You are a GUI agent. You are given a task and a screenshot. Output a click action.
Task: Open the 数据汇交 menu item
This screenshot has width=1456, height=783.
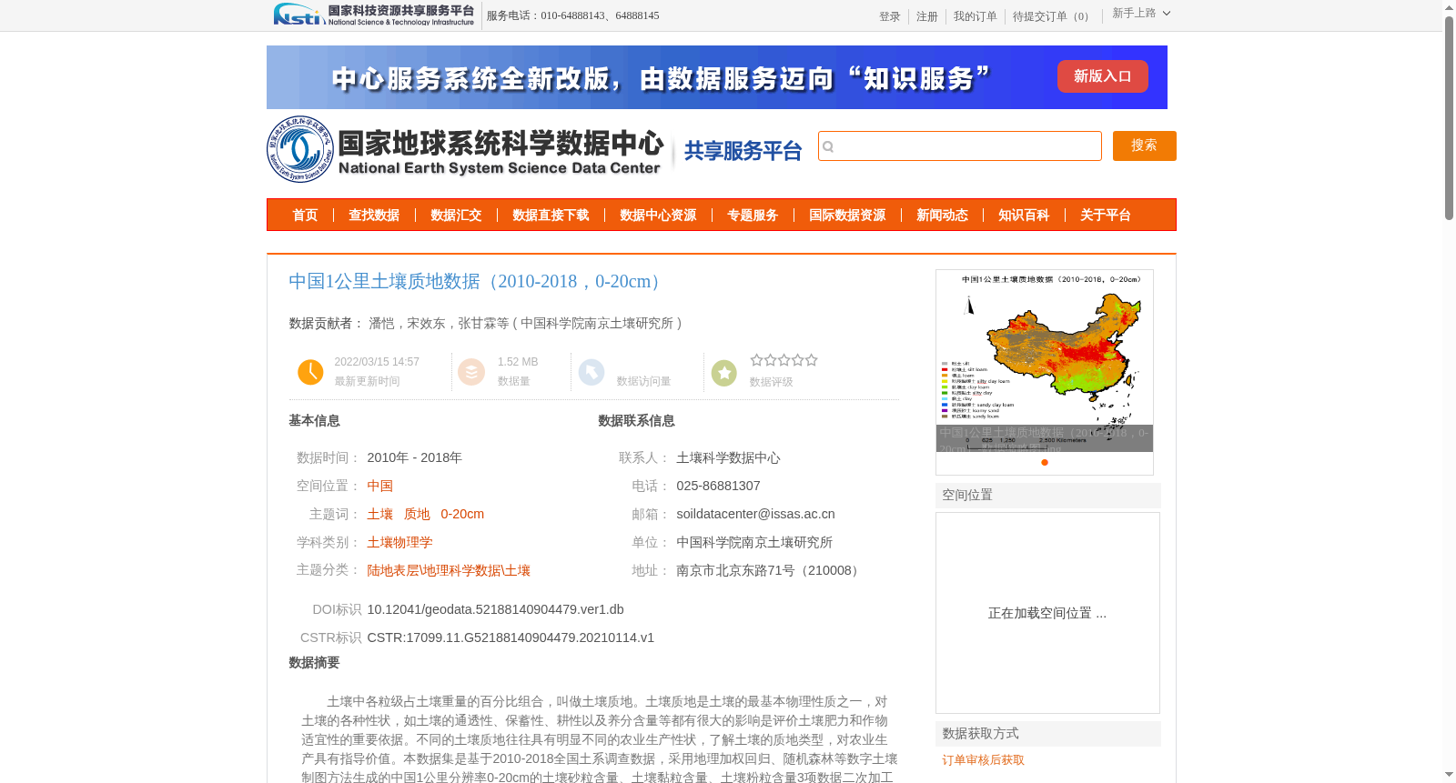coord(456,216)
